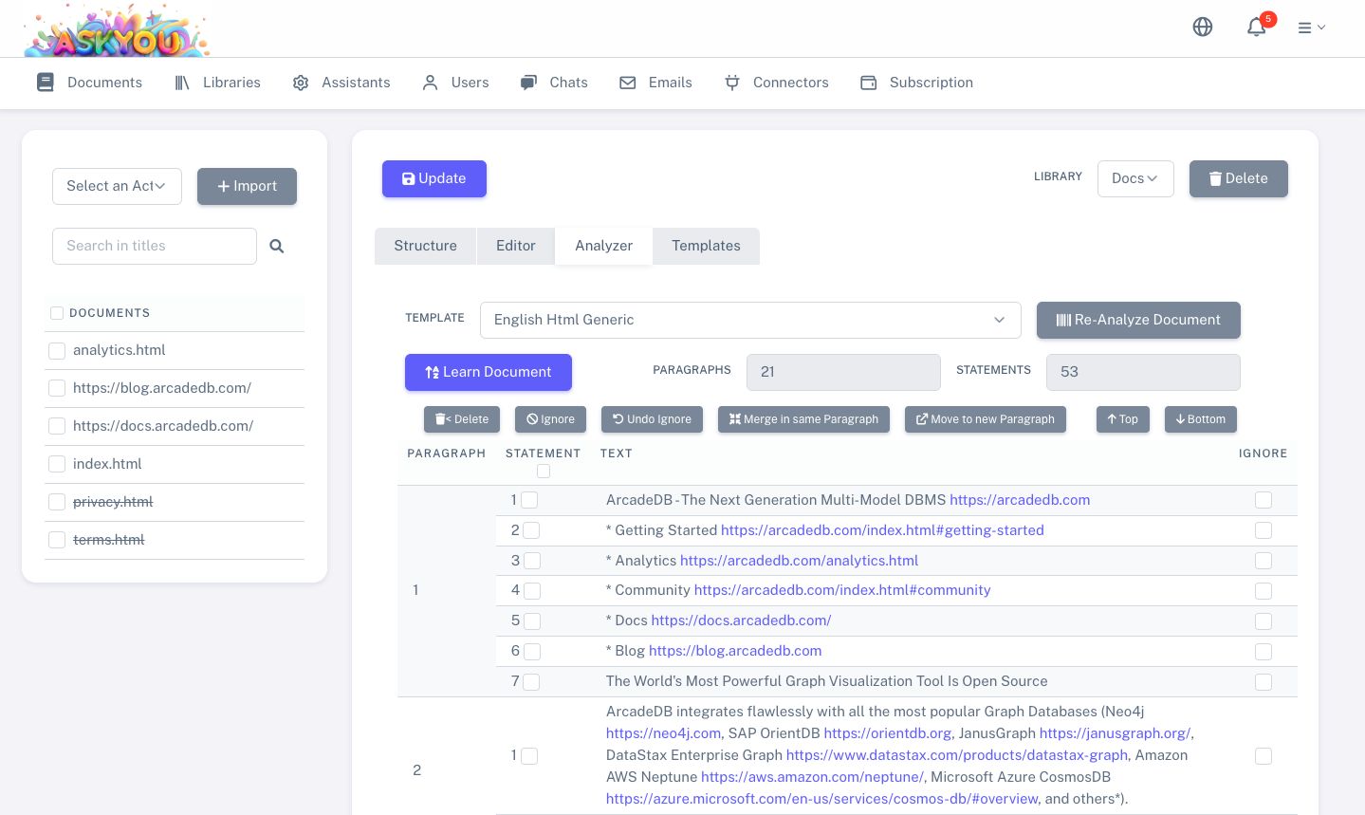Click the Paragraphs count field

click(x=843, y=372)
